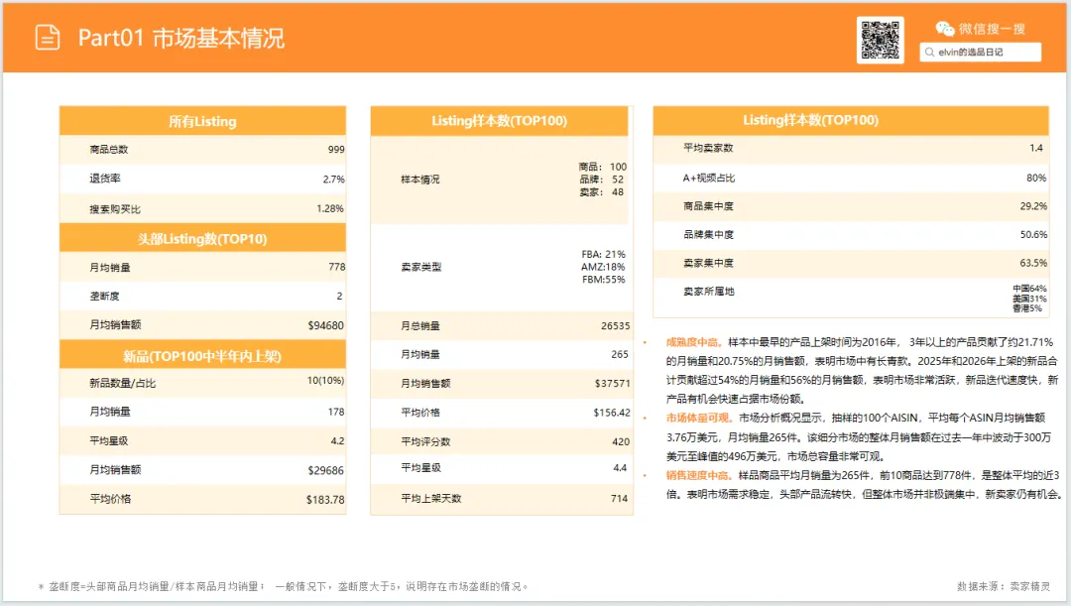Select the value $156.42
This screenshot has height=606, width=1071.
tap(611, 412)
